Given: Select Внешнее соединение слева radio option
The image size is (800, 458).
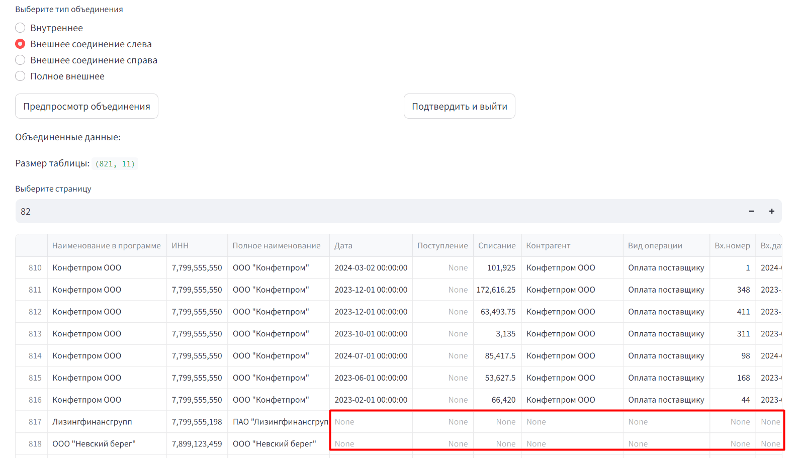Looking at the screenshot, I should tap(20, 44).
